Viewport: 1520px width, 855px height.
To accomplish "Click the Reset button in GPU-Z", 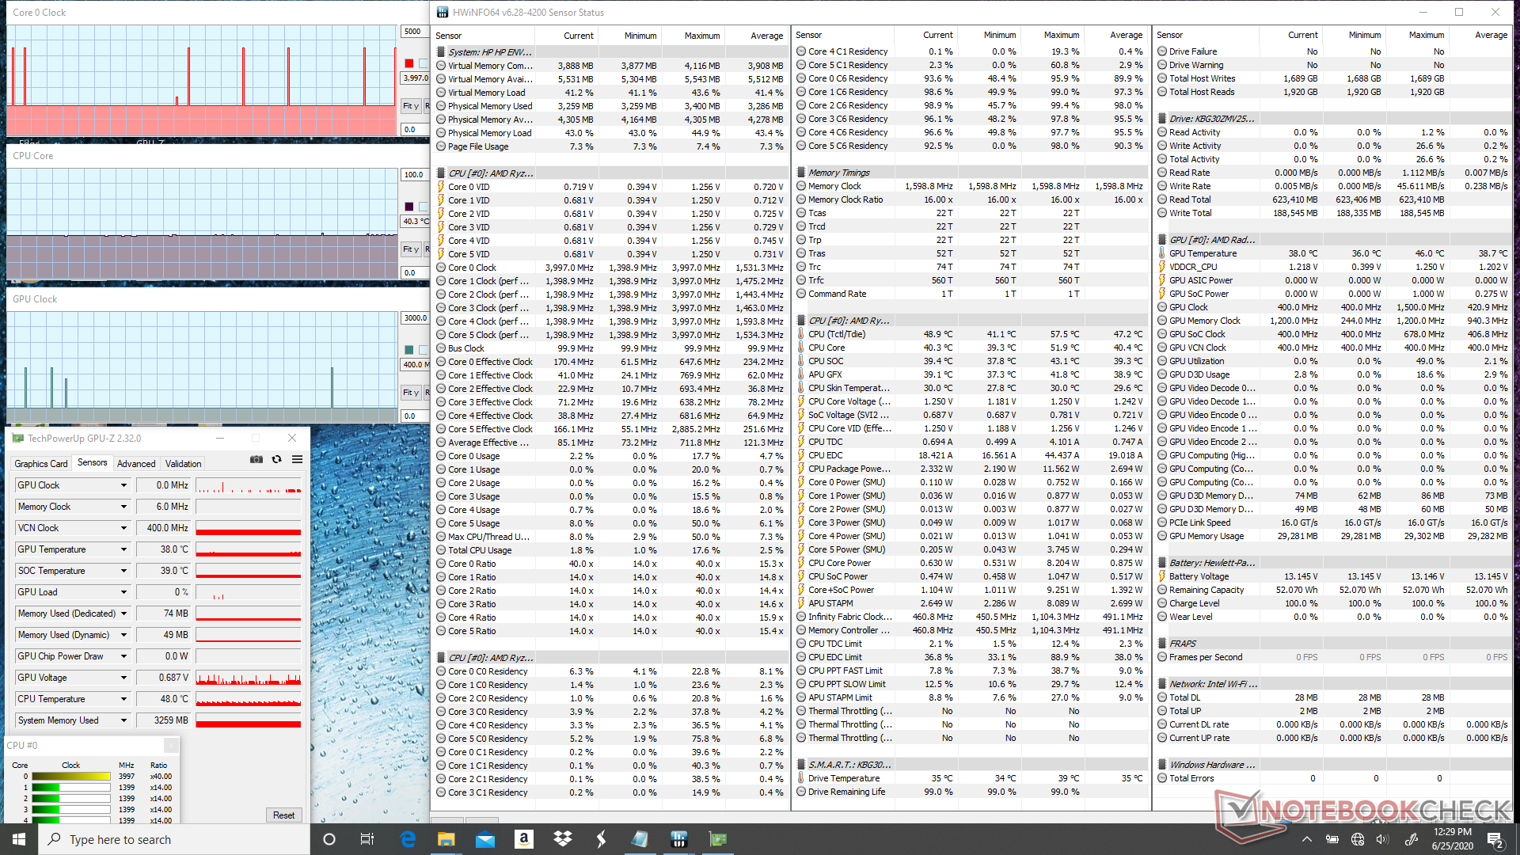I will pos(283,815).
